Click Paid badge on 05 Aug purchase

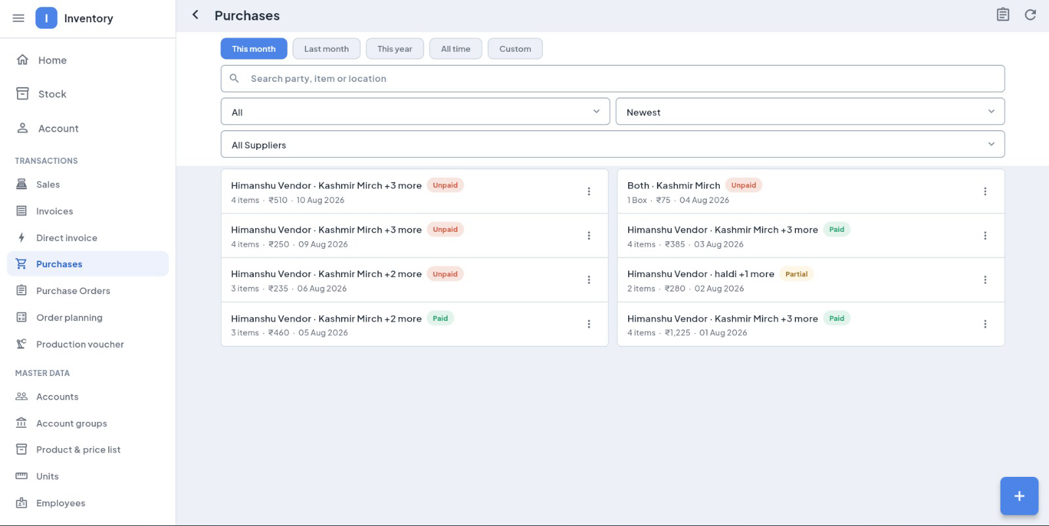pos(441,318)
